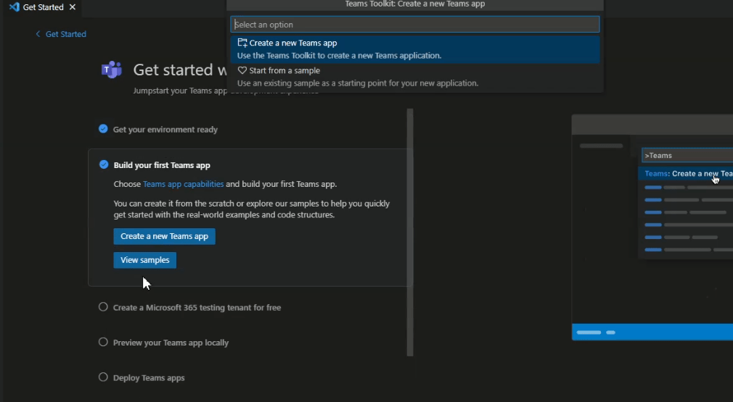Expand Deploy Teams apps step
The width and height of the screenshot is (733, 402).
coord(149,378)
